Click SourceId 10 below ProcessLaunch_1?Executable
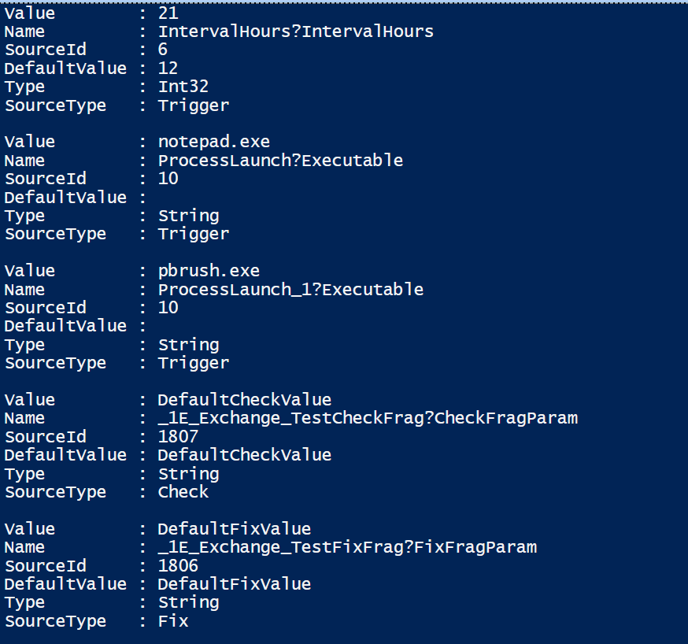688x644 pixels. (x=168, y=308)
